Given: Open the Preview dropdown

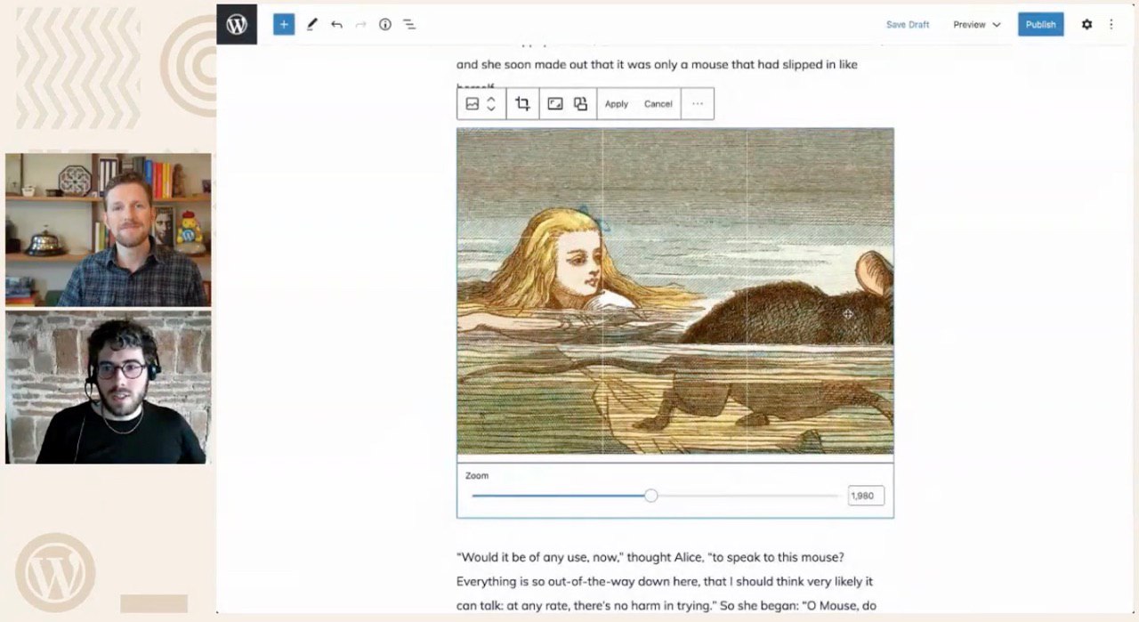Looking at the screenshot, I should [x=977, y=25].
